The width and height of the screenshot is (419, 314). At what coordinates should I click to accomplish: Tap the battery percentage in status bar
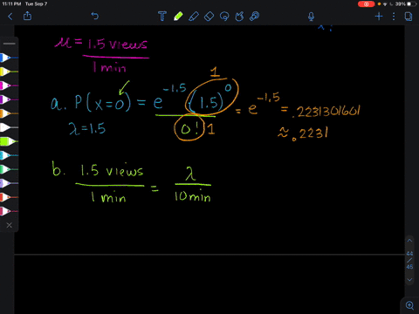tap(400, 4)
